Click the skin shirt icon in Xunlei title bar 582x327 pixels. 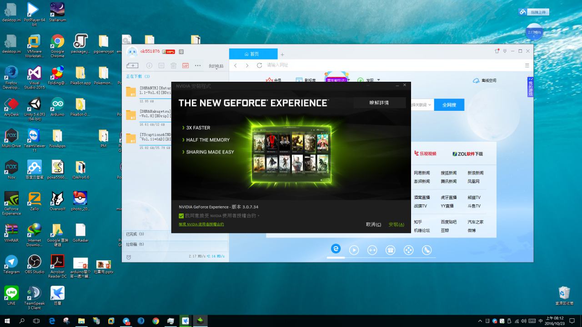point(497,51)
